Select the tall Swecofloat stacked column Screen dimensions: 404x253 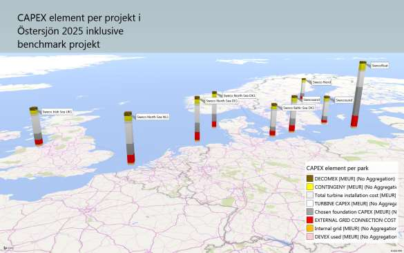click(358, 94)
